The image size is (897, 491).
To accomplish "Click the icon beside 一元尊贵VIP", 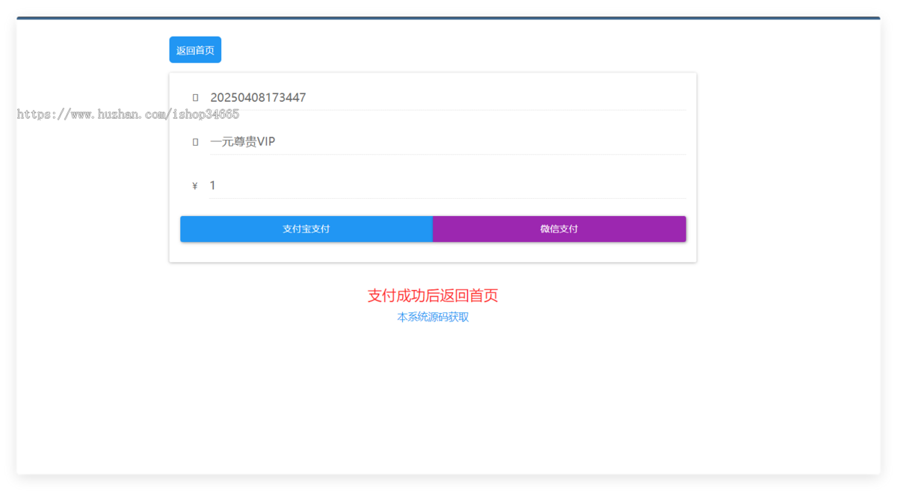I will click(195, 142).
